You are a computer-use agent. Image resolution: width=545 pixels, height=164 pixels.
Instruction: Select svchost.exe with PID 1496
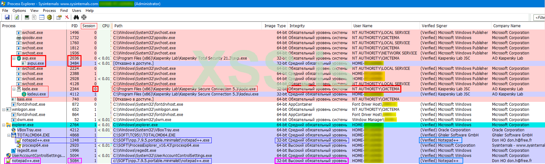click(272, 33)
